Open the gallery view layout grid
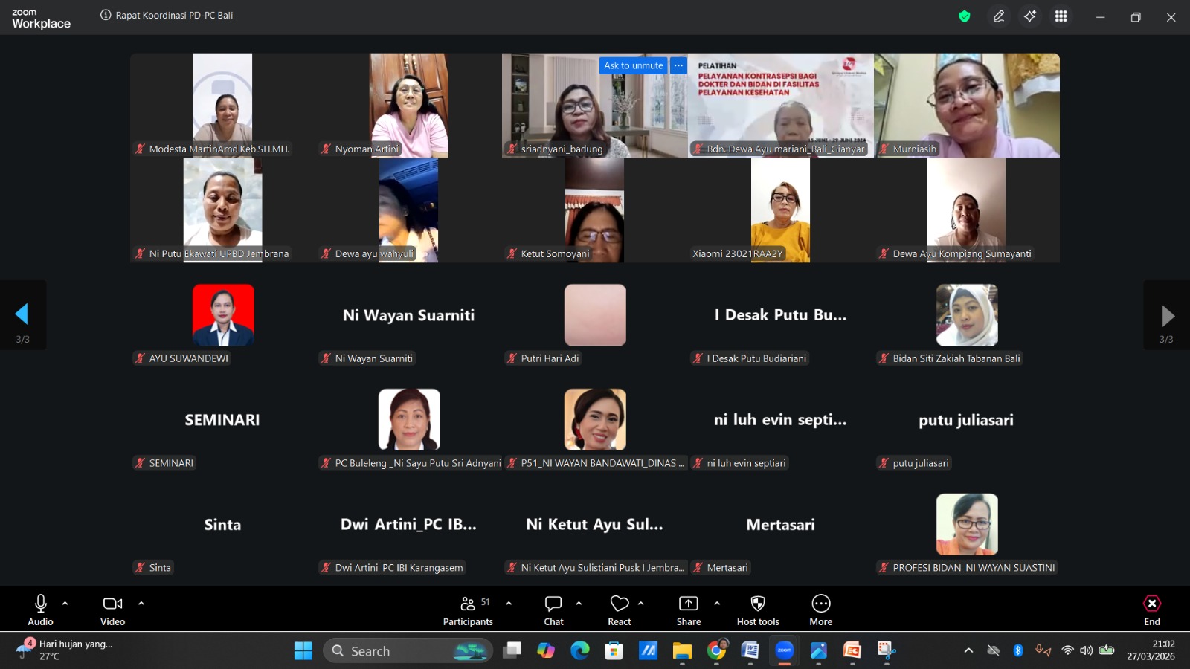 (x=1061, y=16)
